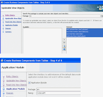Select AmProductView (AmProduct) in Selected list

tap(85, 36)
